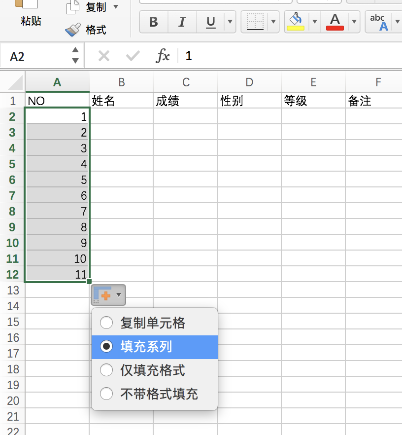Select row 1 header

(12, 101)
